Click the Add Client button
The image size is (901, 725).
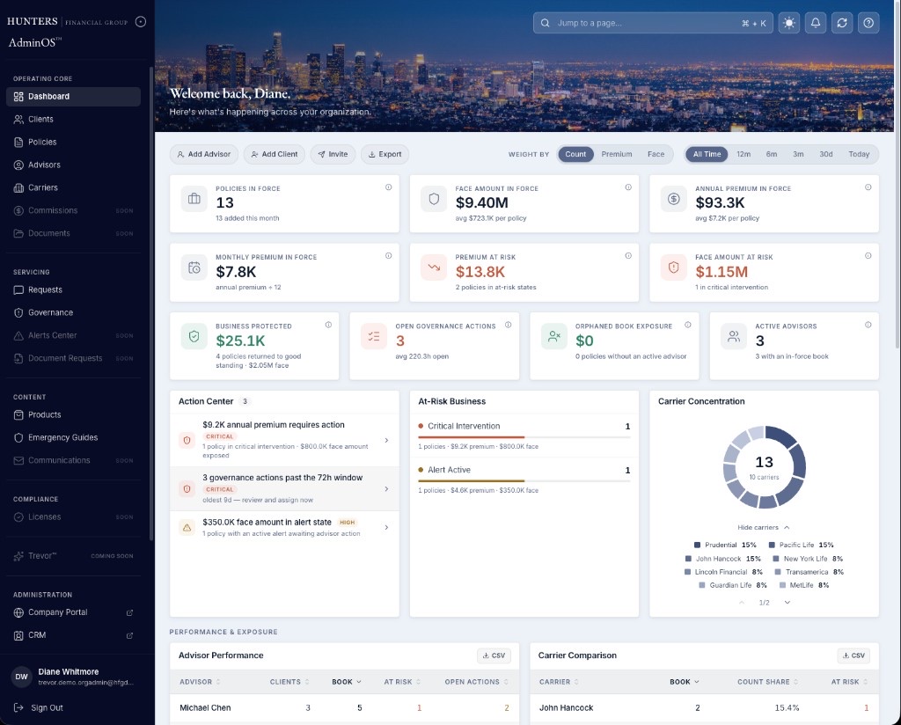pos(275,154)
